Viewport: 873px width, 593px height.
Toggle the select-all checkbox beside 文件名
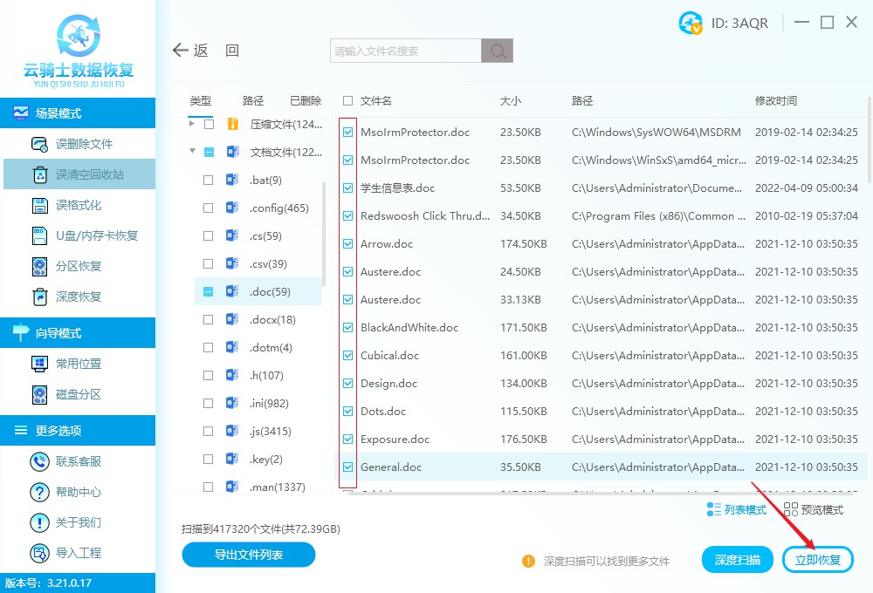point(348,100)
